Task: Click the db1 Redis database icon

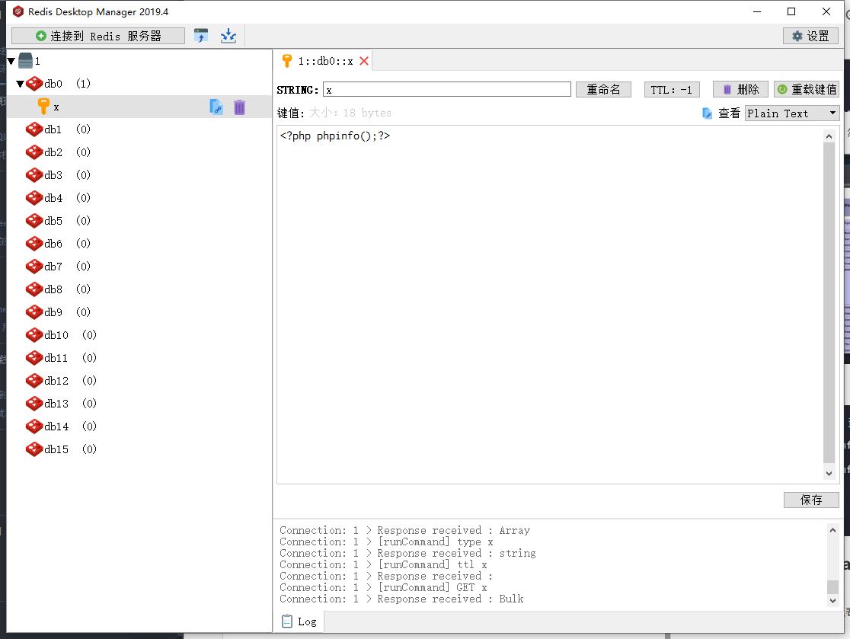Action: (x=34, y=129)
